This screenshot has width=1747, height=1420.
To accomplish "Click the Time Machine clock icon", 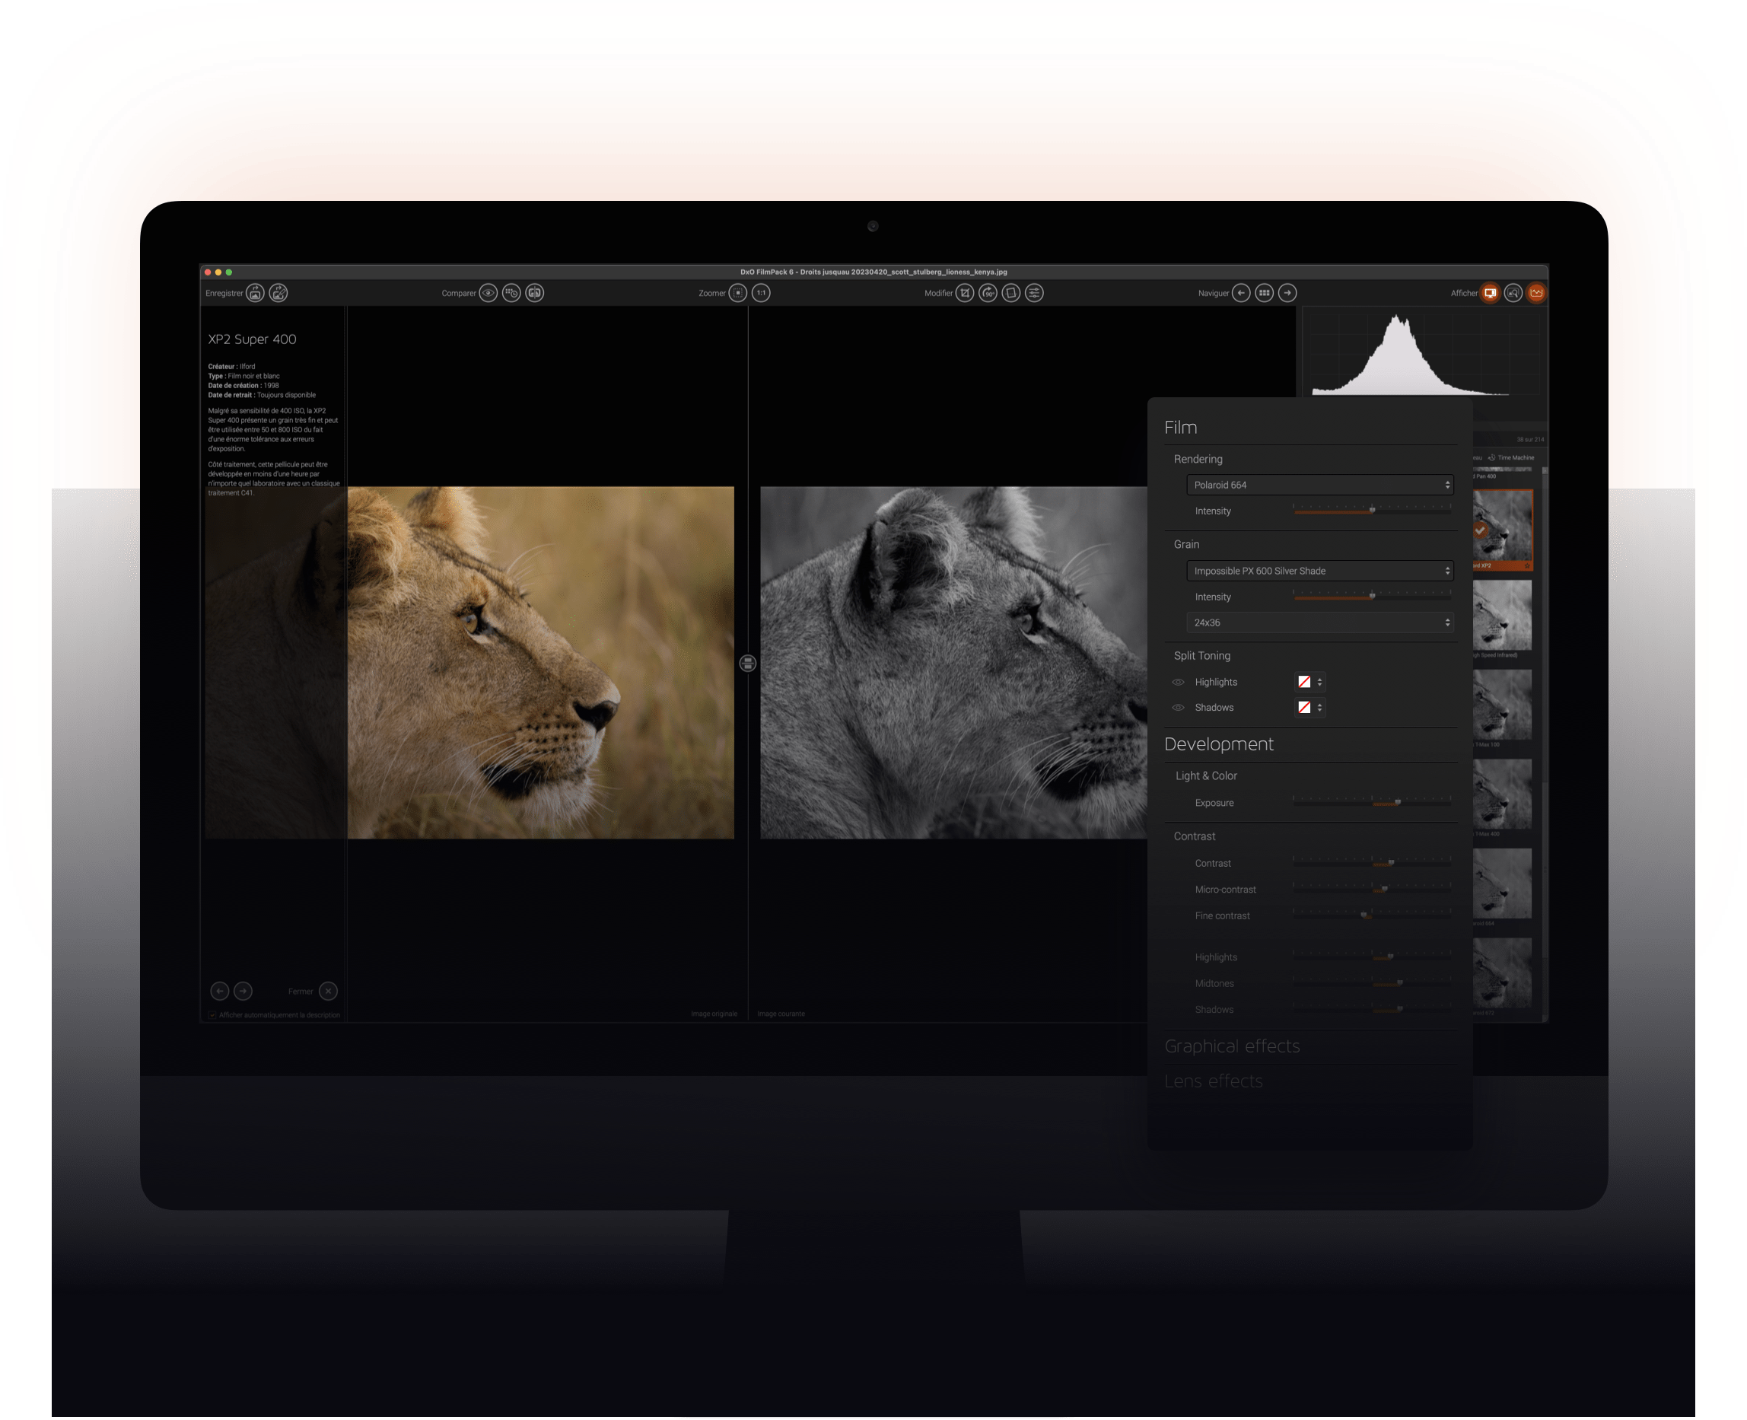I will coord(1491,458).
